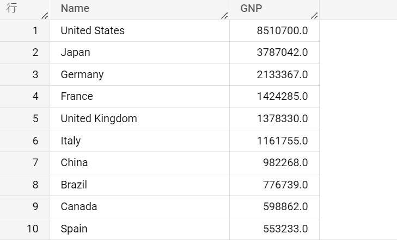Click the Germany cell in the Name column

pos(139,75)
